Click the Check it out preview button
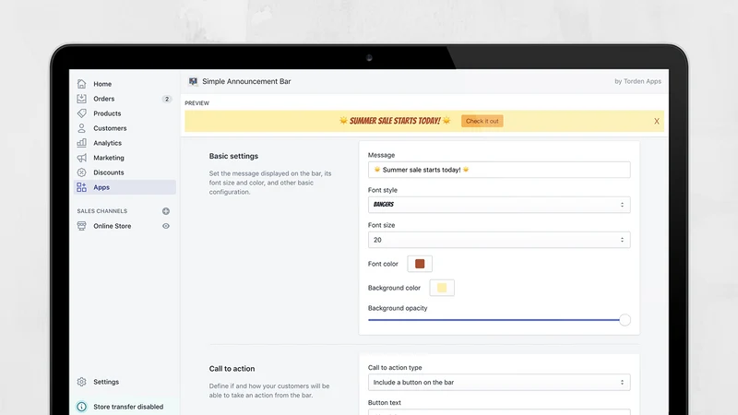 (482, 121)
